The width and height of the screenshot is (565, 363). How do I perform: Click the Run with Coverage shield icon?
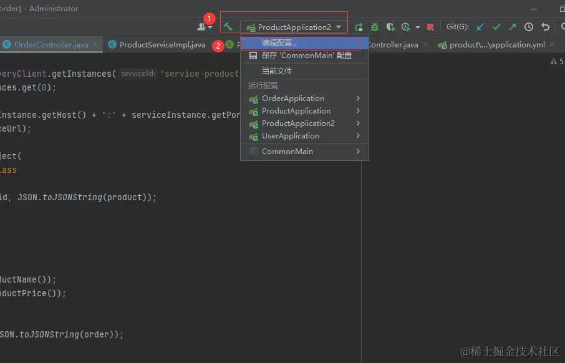click(x=390, y=27)
